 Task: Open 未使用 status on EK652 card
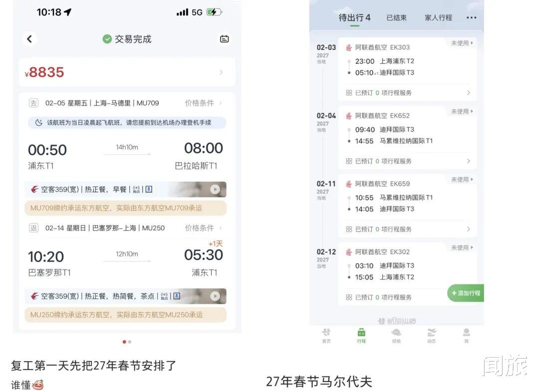(462, 112)
